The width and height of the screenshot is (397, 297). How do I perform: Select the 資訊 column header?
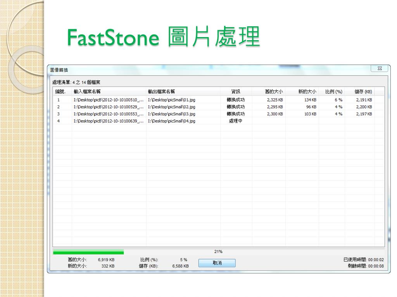[x=236, y=91]
